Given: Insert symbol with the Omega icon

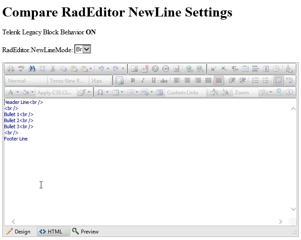Looking at the screenshot, I should [100, 93].
